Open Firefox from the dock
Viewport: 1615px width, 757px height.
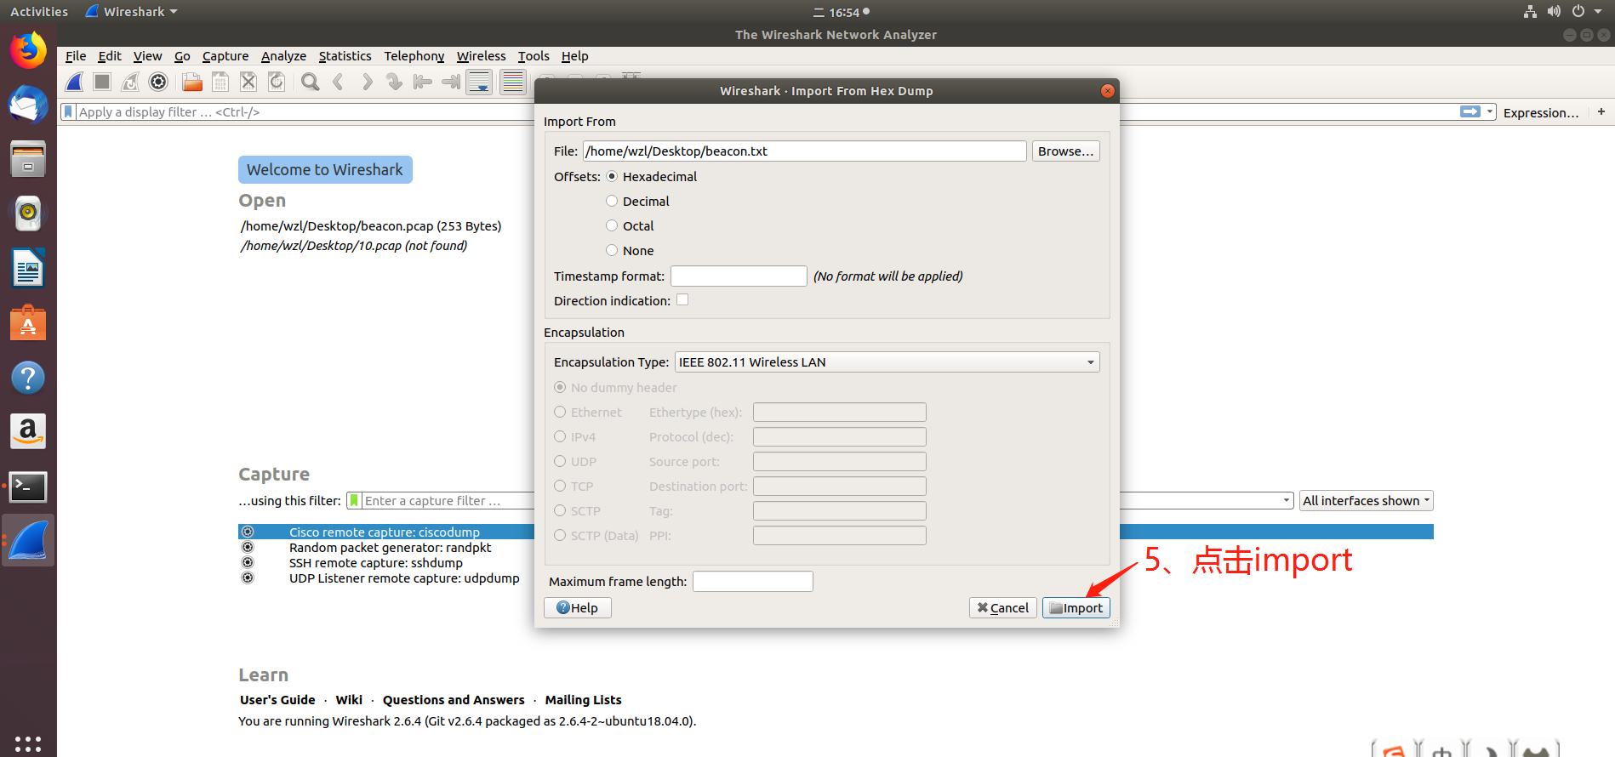click(28, 51)
